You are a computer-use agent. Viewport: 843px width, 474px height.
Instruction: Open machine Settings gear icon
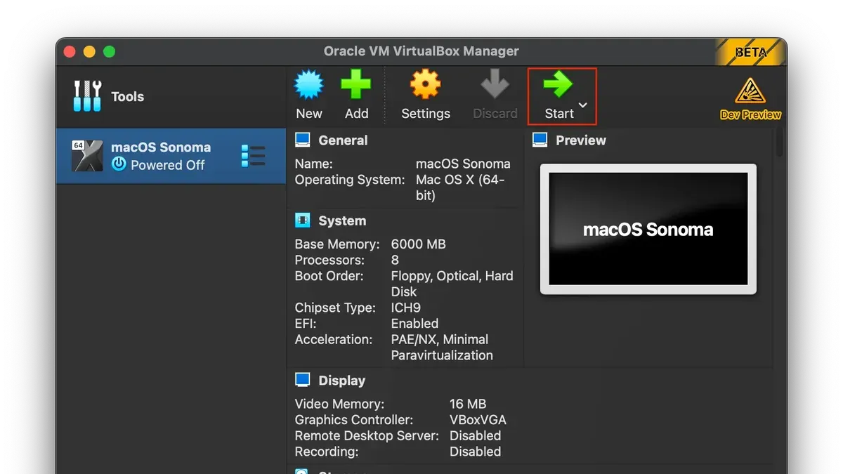point(425,86)
